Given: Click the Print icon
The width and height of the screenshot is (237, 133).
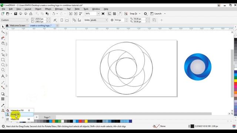Looking at the screenshot, I should 31,14.
